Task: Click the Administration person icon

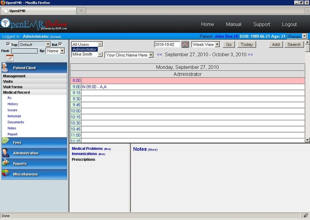Action: 6,153
